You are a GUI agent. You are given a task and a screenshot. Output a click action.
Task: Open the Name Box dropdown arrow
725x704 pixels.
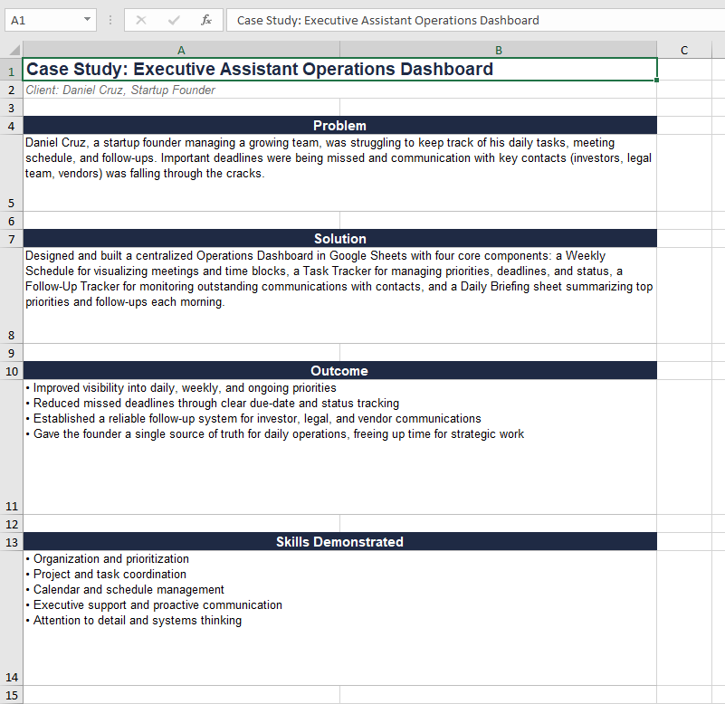pyautogui.click(x=87, y=19)
